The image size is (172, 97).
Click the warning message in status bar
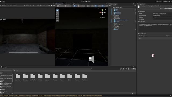pyautogui.click(x=51, y=96)
